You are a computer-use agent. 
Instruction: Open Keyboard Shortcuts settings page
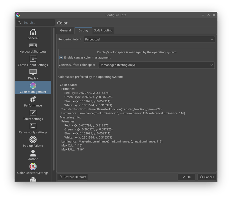point(33,48)
